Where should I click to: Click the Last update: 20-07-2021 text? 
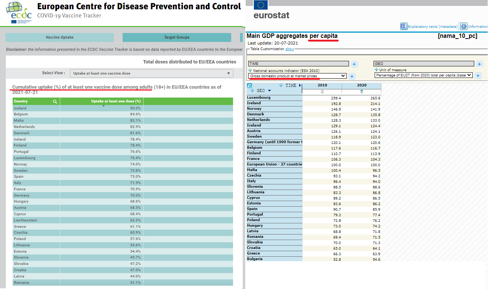(273, 43)
